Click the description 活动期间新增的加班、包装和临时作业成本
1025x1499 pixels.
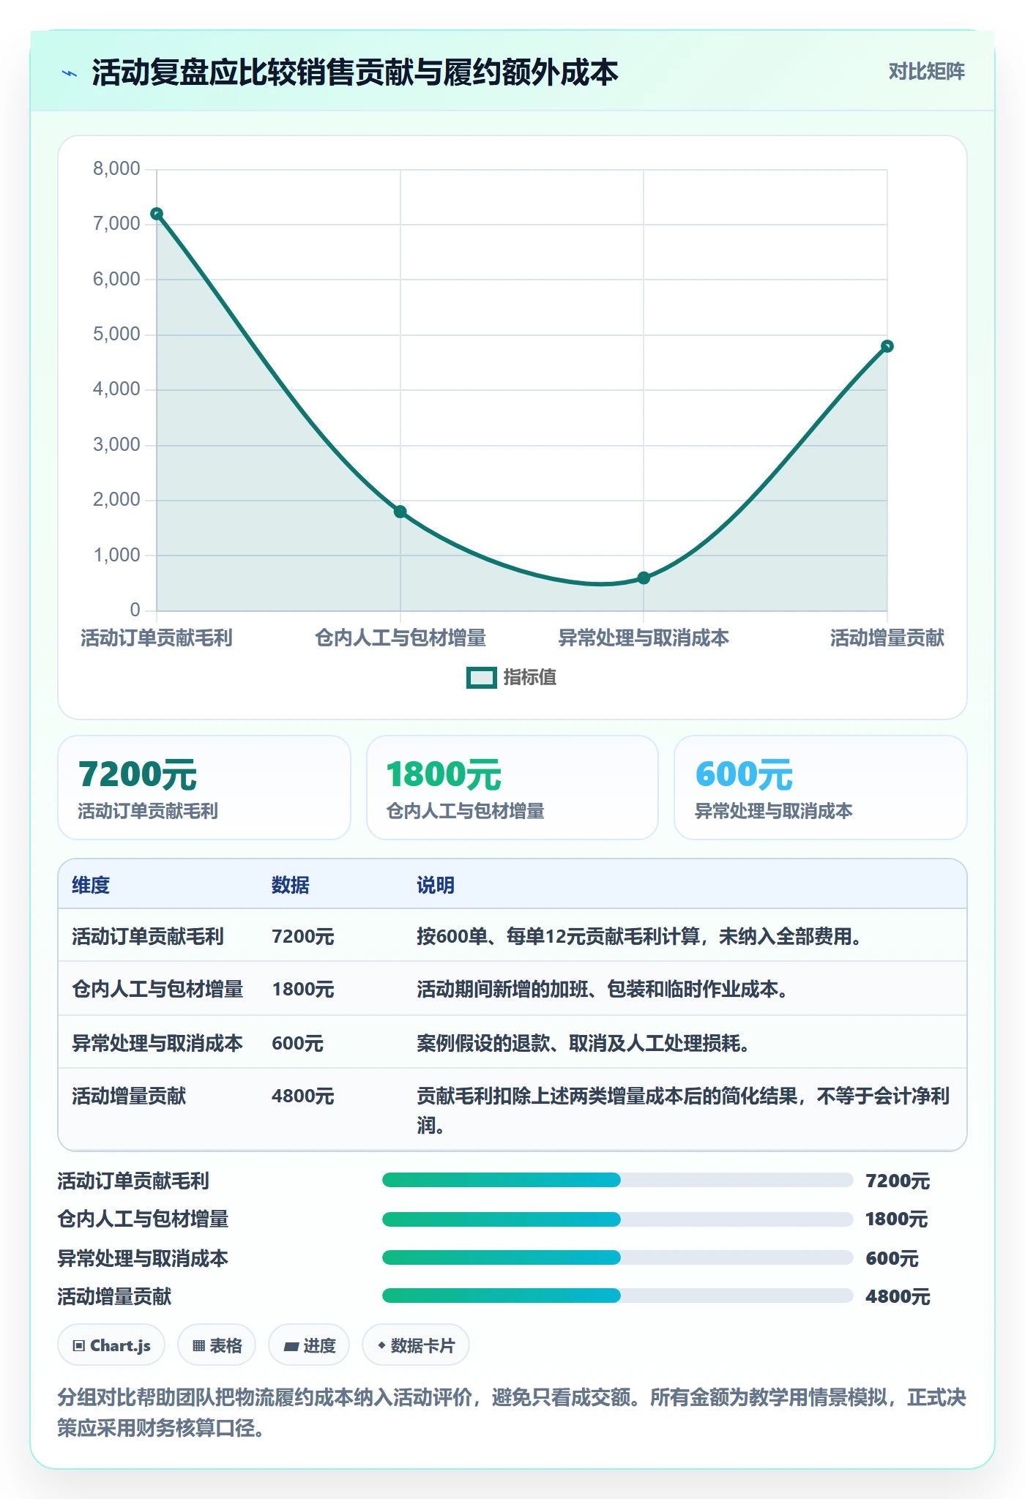click(x=603, y=990)
